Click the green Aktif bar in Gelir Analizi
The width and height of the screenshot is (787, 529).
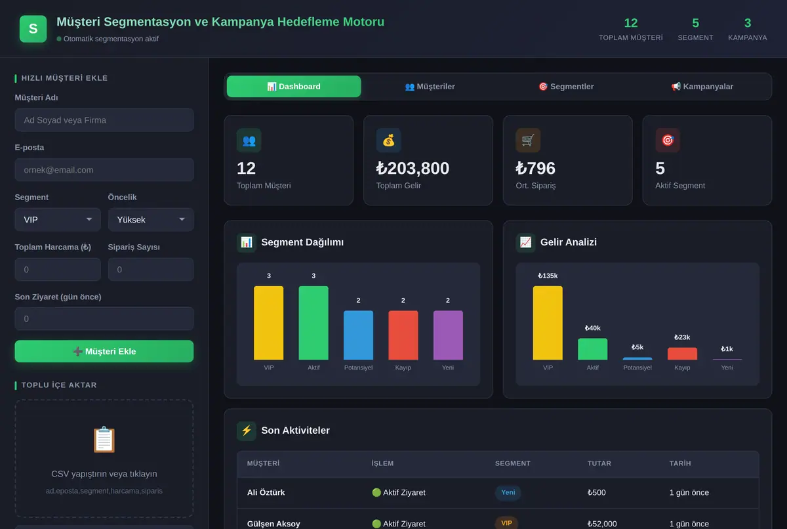pos(592,349)
